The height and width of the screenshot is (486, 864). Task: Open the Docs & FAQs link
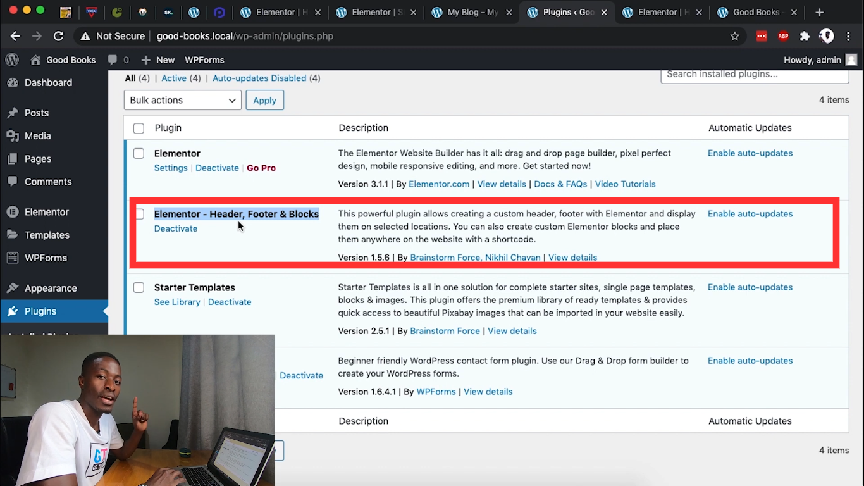(560, 184)
